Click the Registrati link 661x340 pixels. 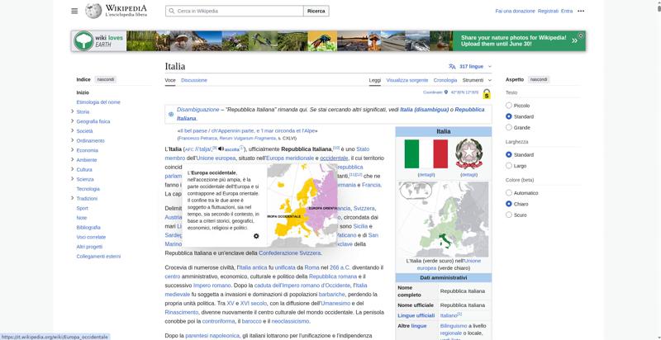(x=548, y=11)
